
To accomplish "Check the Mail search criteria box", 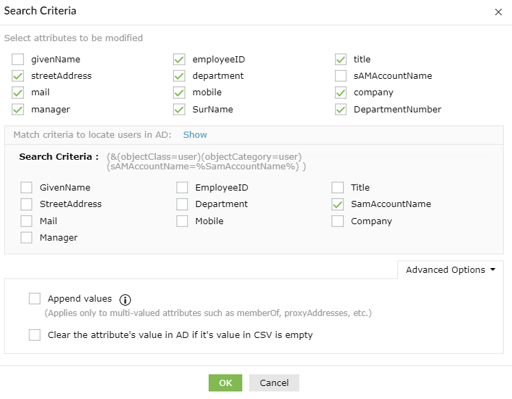I will click(x=27, y=221).
